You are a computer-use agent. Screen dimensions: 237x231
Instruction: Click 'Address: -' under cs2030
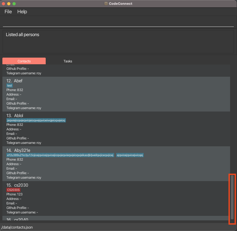click(x=14, y=199)
